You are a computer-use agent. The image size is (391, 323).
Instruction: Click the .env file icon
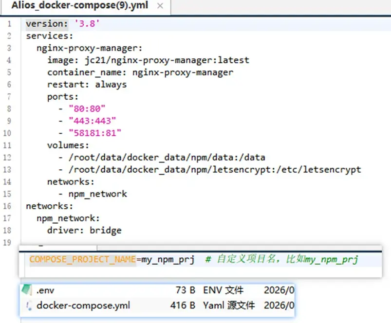click(28, 291)
